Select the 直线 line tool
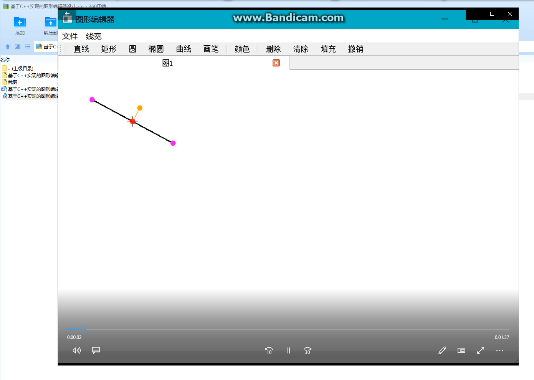The width and height of the screenshot is (534, 380). coord(81,49)
